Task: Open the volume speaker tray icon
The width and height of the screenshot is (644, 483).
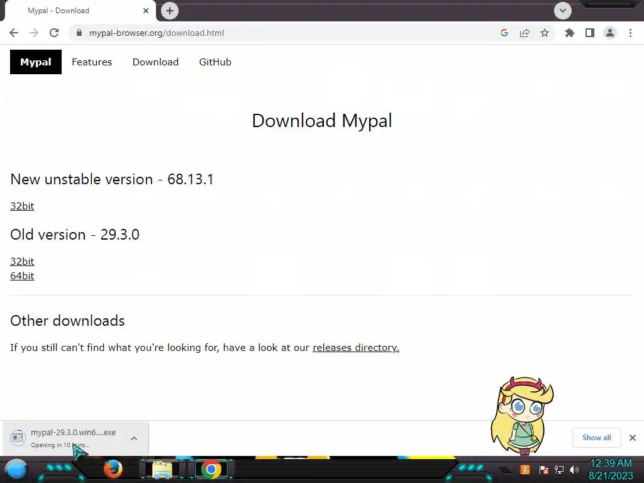Action: [x=574, y=469]
